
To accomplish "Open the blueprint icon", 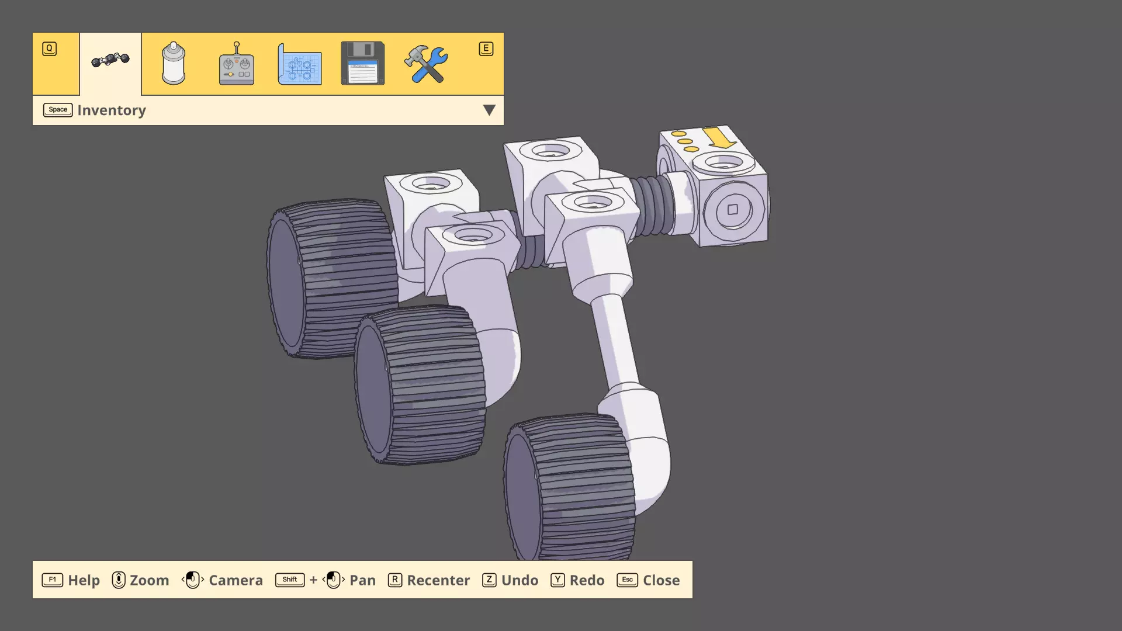I will coord(299,64).
